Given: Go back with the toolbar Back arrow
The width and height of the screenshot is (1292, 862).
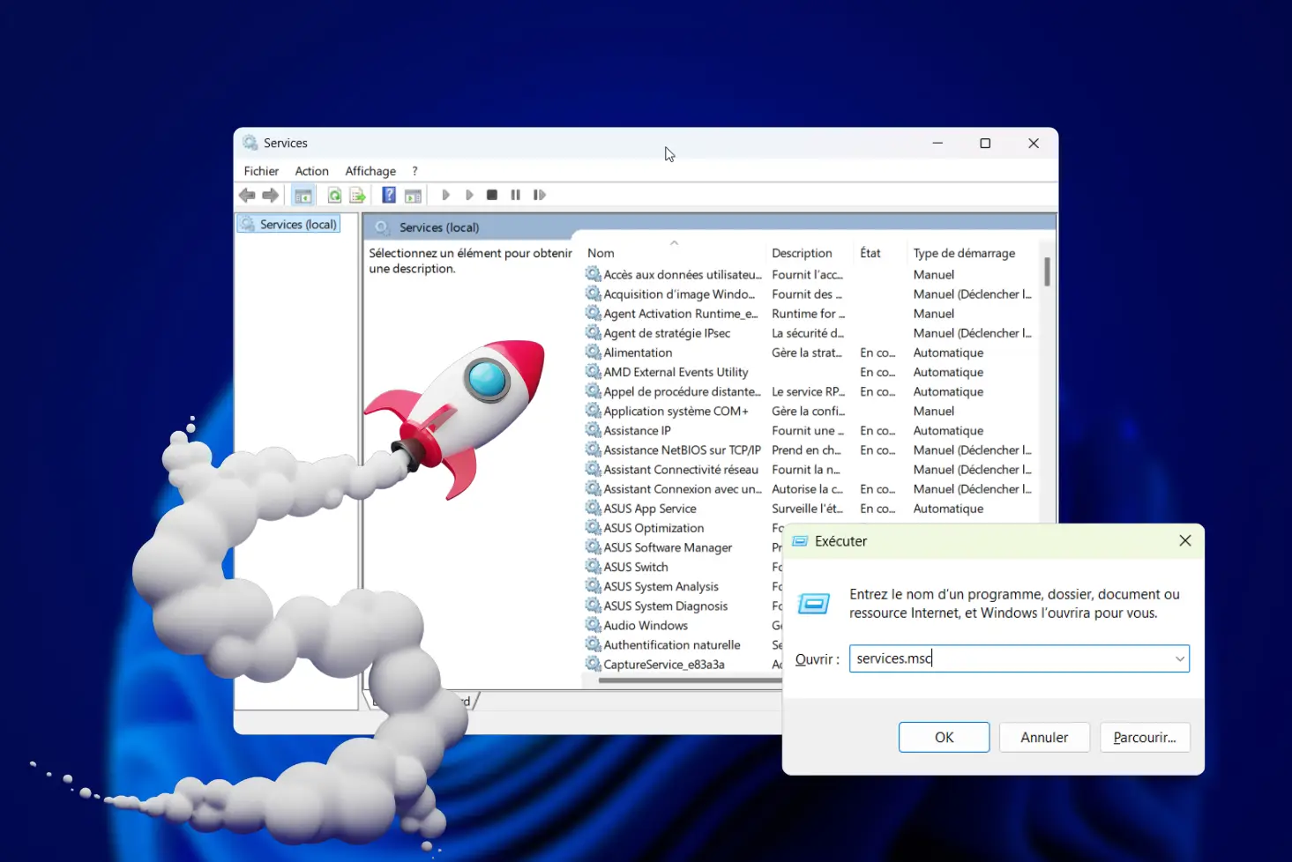Looking at the screenshot, I should click(247, 195).
